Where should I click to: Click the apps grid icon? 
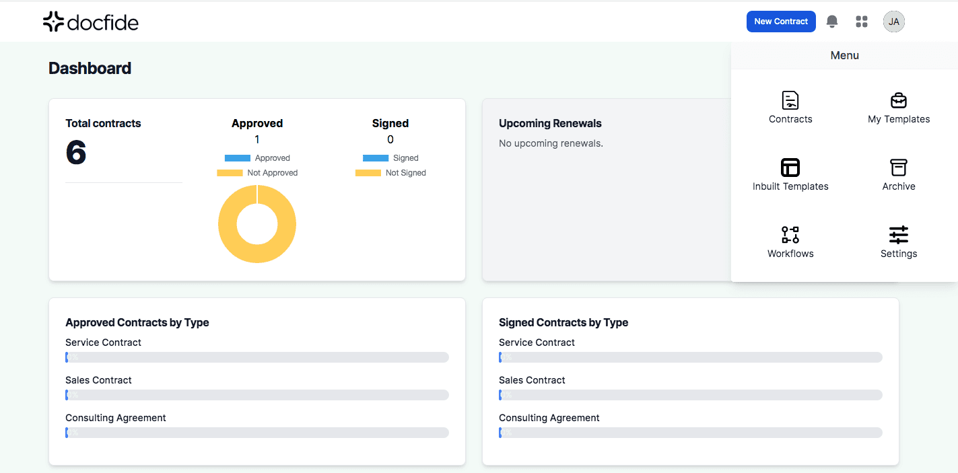point(862,21)
